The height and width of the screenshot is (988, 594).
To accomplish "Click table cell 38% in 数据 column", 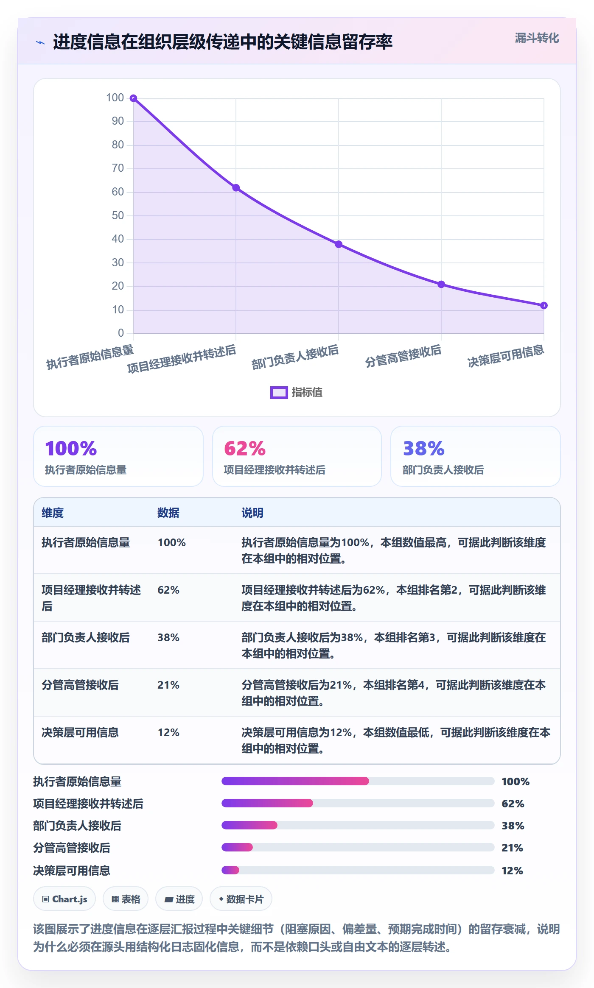I will tap(168, 637).
